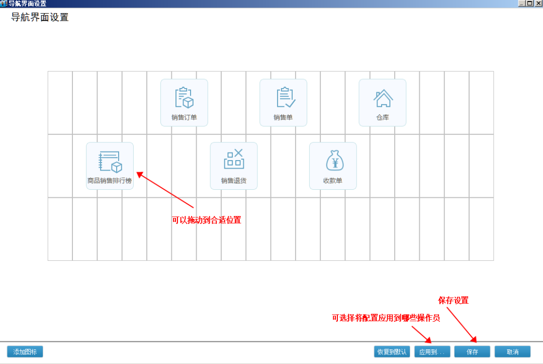Select the 收款单 money bag tile

coord(333,166)
